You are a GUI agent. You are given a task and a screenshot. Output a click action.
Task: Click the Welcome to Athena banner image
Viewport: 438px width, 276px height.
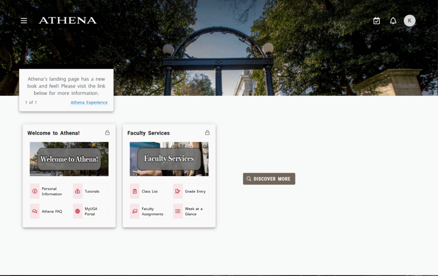point(69,159)
